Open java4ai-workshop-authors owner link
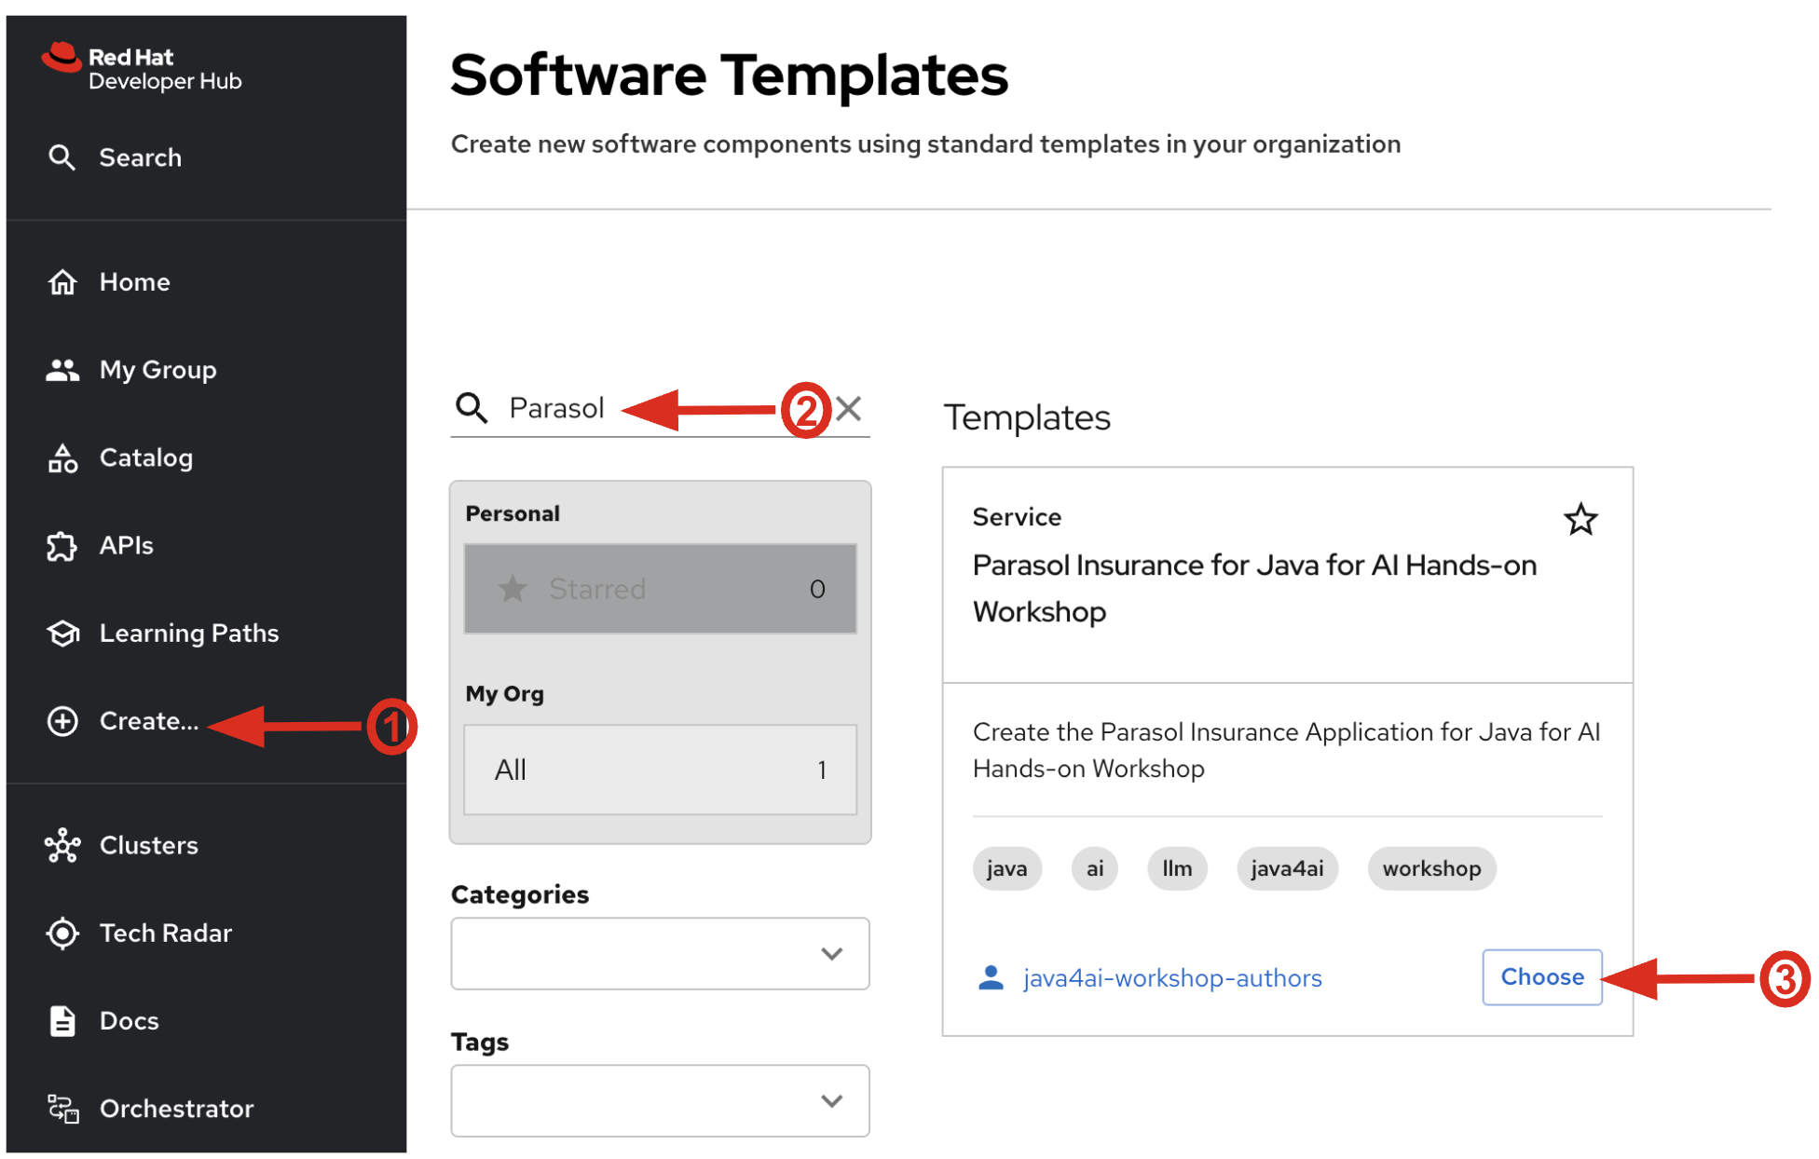Image resolution: width=1819 pixels, height=1159 pixels. pos(1172,977)
